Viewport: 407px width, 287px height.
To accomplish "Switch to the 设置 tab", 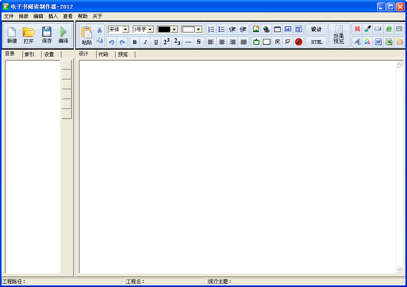I will click(x=51, y=54).
